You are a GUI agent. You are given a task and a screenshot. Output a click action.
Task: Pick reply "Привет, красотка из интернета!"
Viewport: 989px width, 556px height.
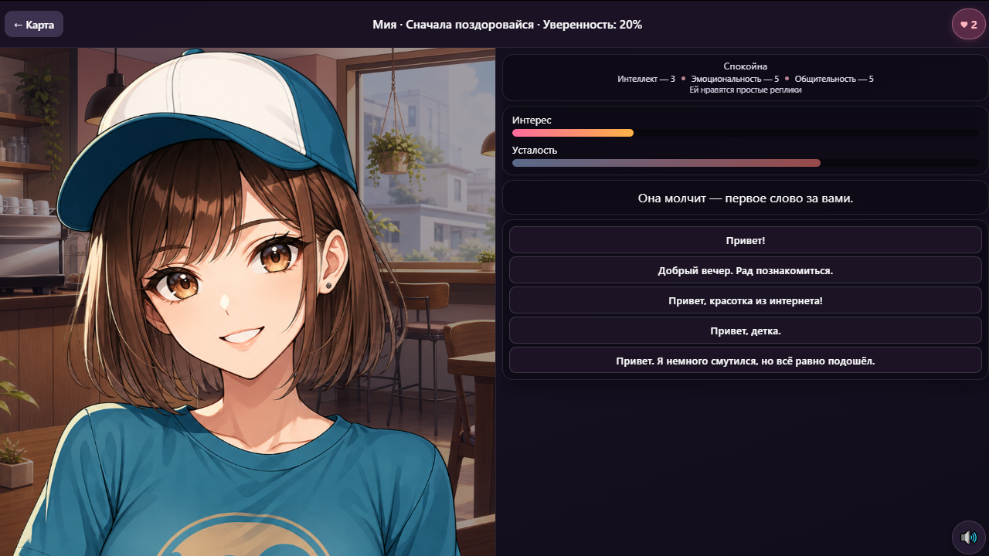click(746, 300)
